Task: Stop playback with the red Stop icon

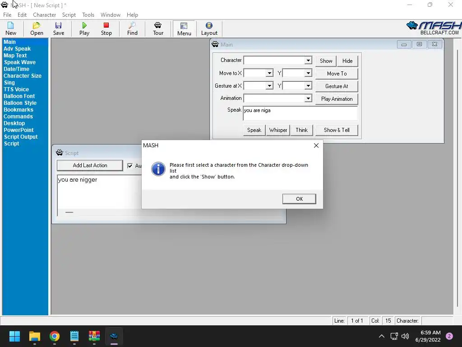Action: click(106, 28)
